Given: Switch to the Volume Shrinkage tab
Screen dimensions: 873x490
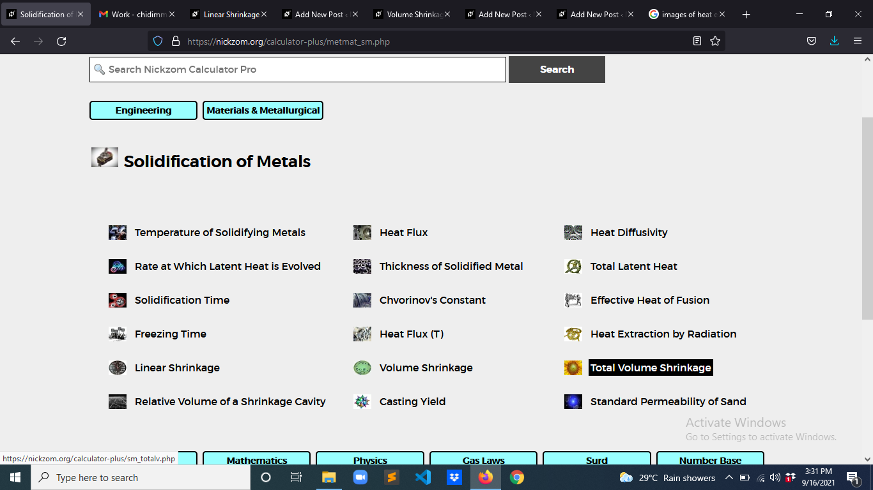Looking at the screenshot, I should click(x=412, y=14).
